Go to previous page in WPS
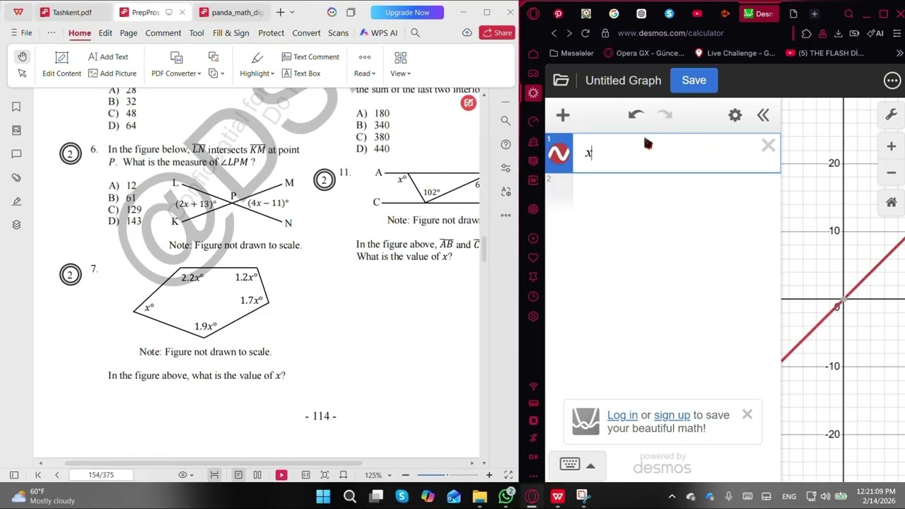The image size is (905, 509). pyautogui.click(x=57, y=475)
